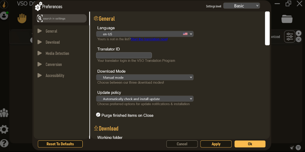Open the Language en-US dropdown

pyautogui.click(x=145, y=34)
